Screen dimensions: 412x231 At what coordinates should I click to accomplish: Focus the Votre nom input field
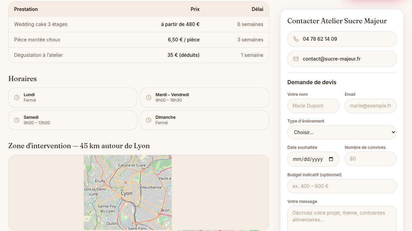pyautogui.click(x=313, y=106)
